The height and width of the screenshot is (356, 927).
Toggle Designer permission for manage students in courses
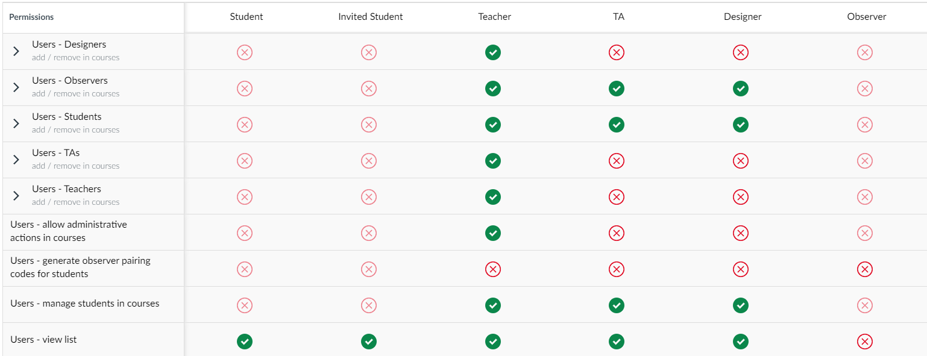pyautogui.click(x=741, y=305)
